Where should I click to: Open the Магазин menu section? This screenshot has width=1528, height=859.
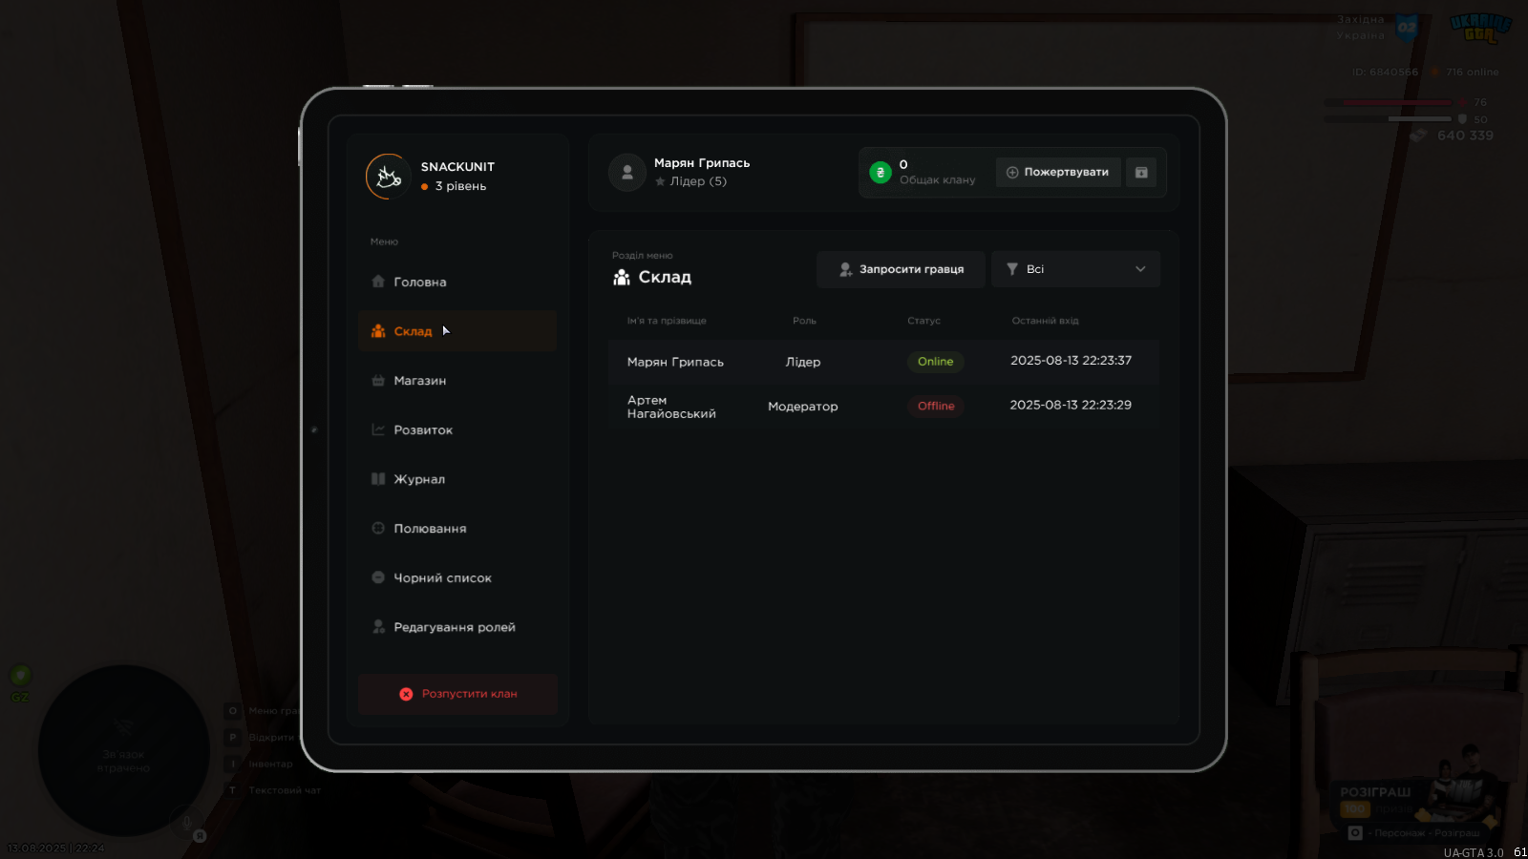tap(456, 381)
